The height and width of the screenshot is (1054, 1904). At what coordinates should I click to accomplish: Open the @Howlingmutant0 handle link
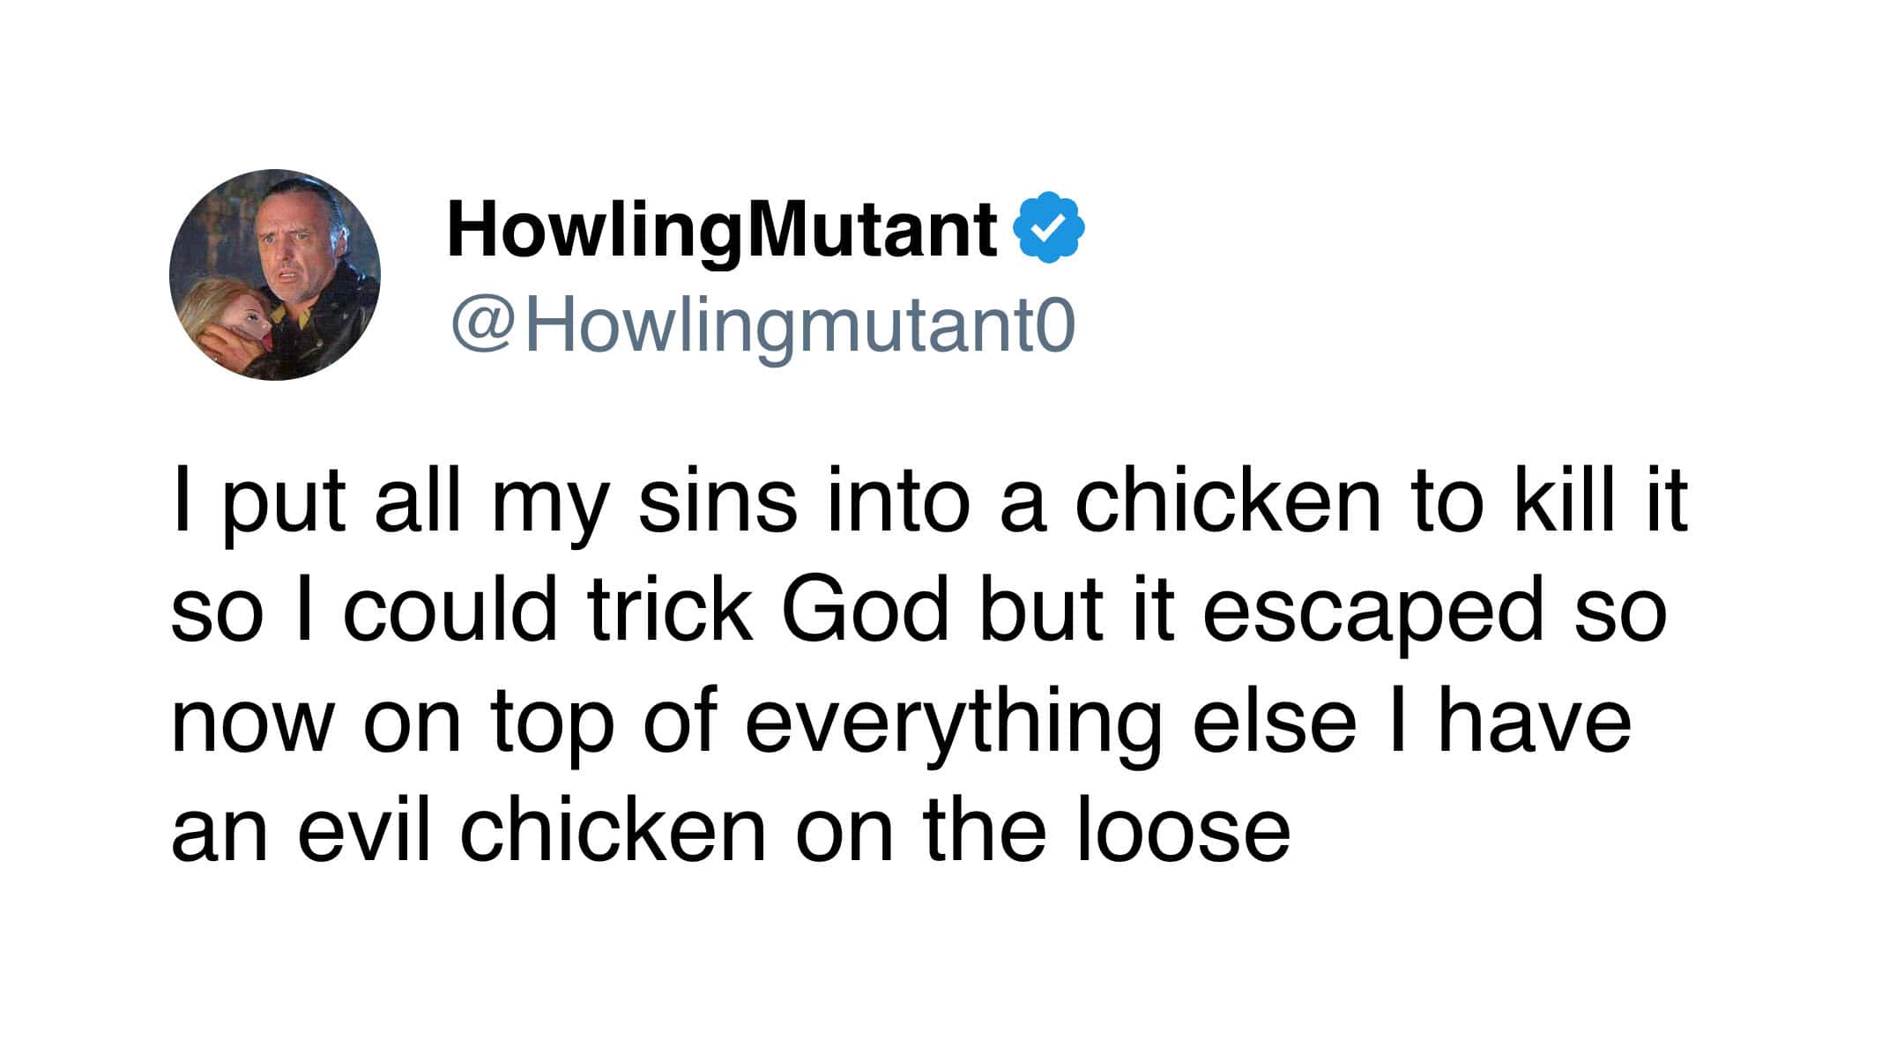pyautogui.click(x=763, y=325)
